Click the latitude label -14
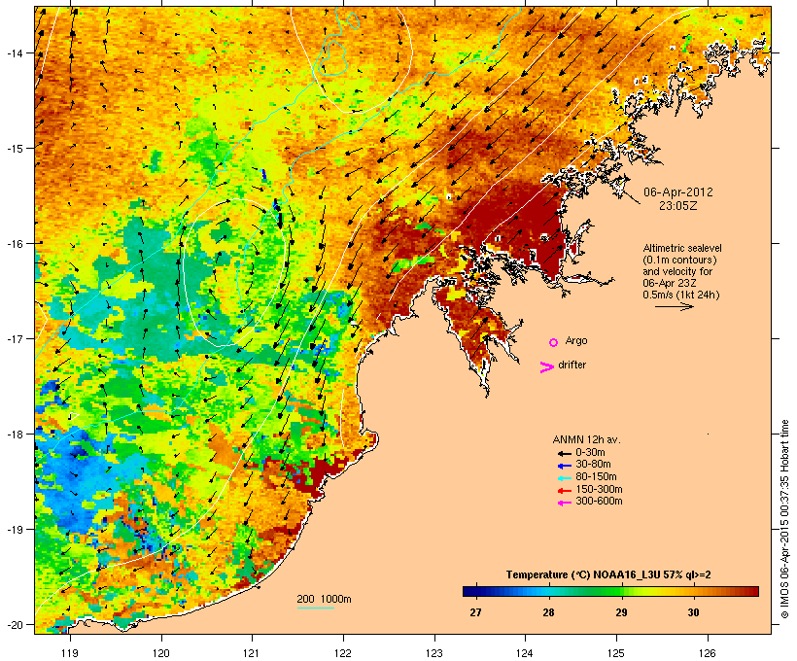797x661 pixels. pyautogui.click(x=14, y=52)
